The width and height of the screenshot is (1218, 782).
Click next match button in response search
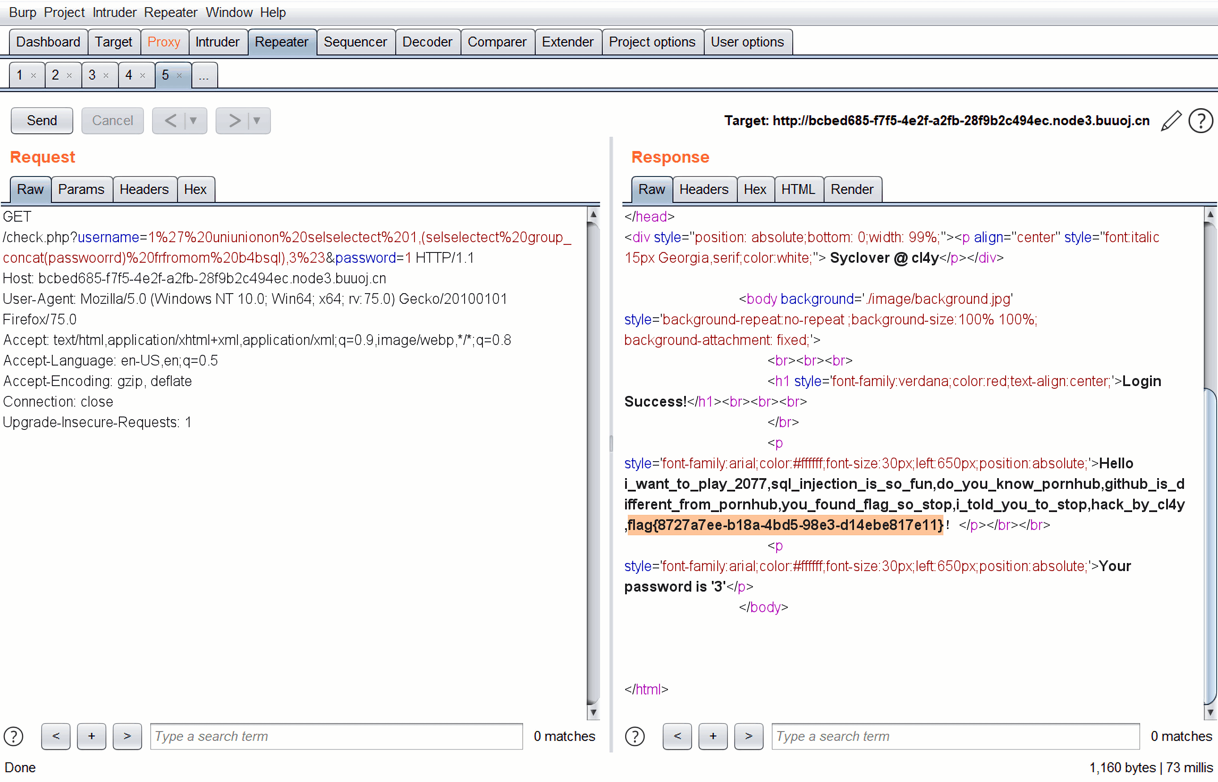point(749,736)
